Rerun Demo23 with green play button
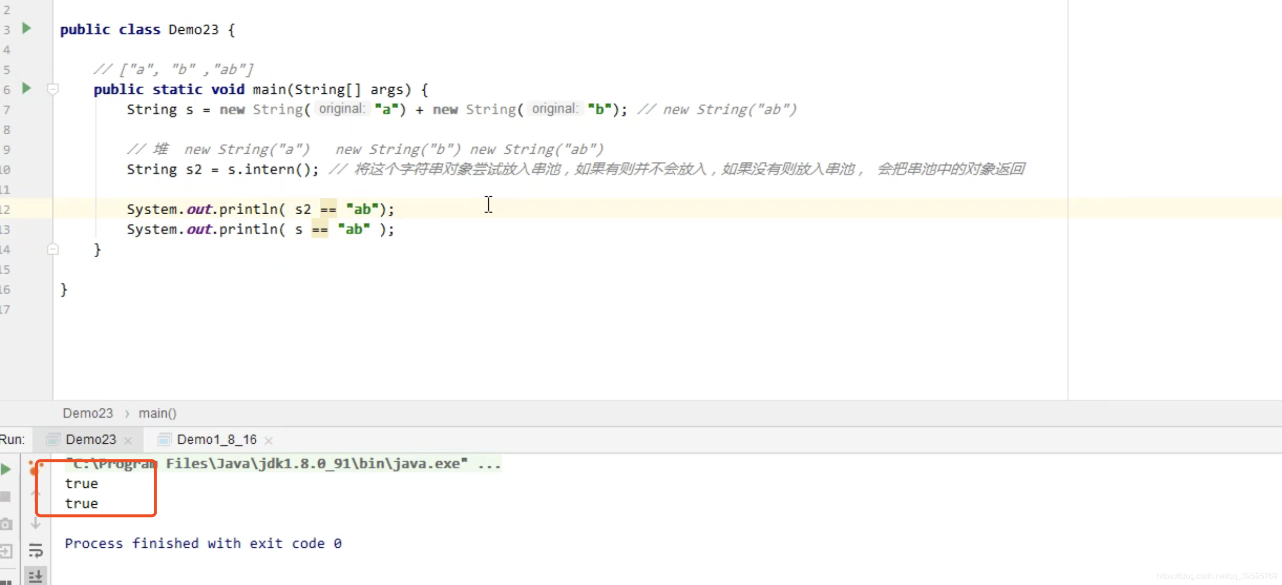 (x=6, y=469)
